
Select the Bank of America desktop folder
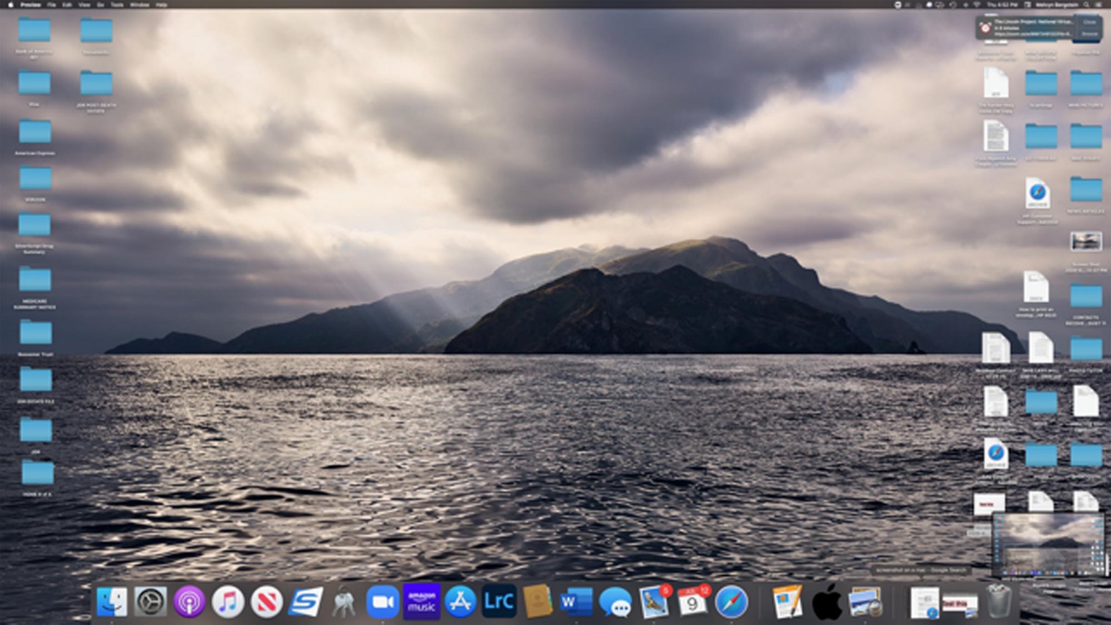[34, 38]
